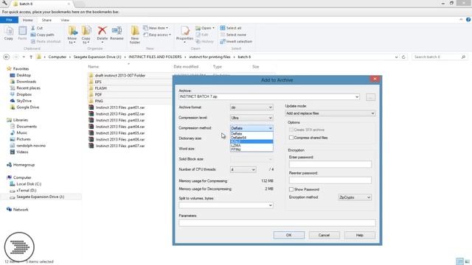This screenshot has width=472, height=265.
Task: Switch to the View ribbon tab
Action: pos(65,20)
